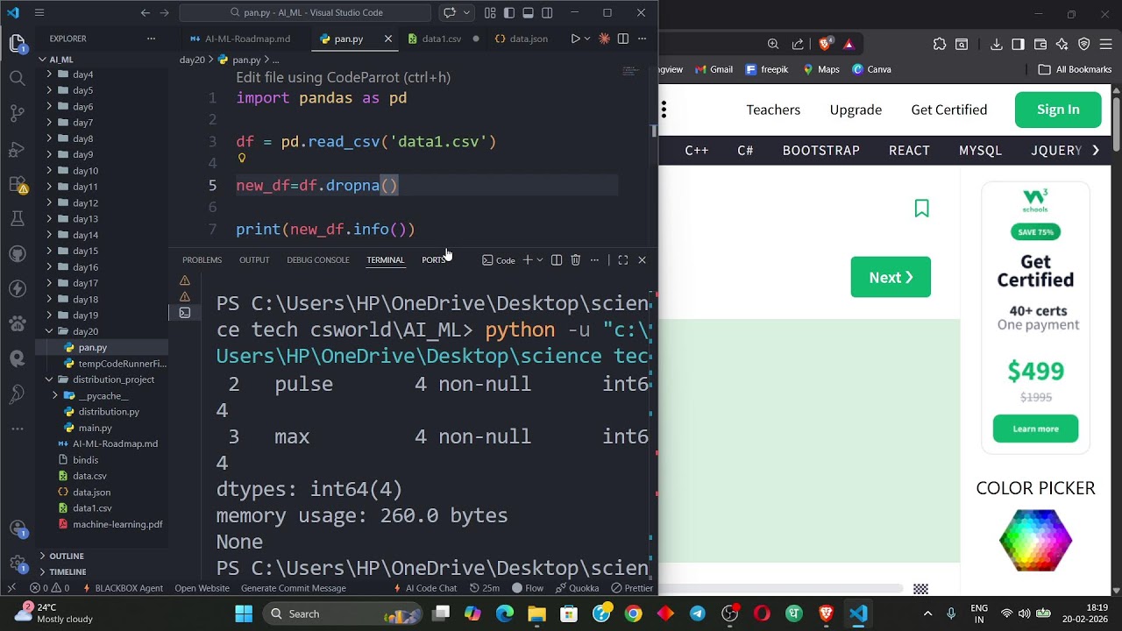This screenshot has height=631, width=1122.
Task: Open Gmail bookmark in browser
Action: (x=713, y=69)
